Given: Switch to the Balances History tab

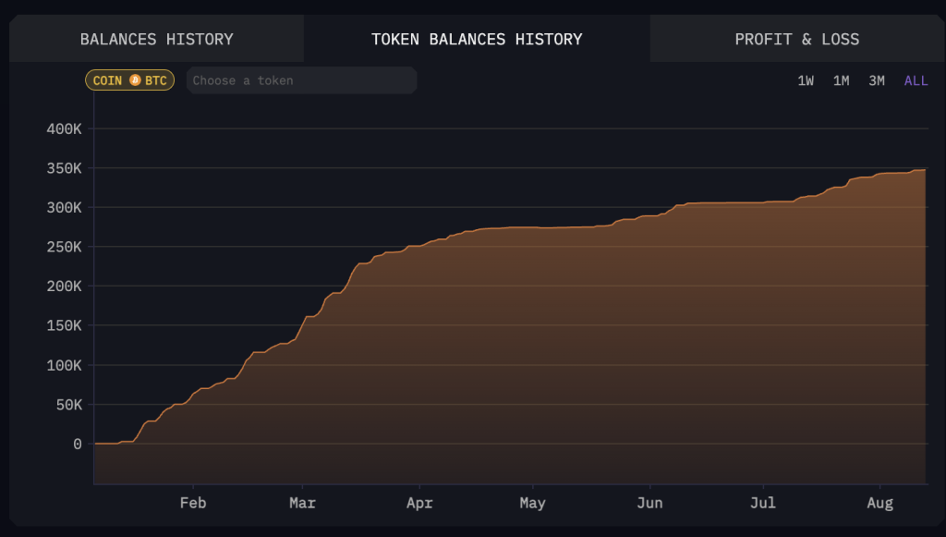Looking at the screenshot, I should point(156,39).
